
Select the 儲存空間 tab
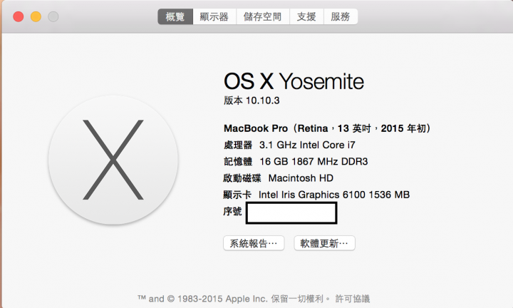pos(263,16)
